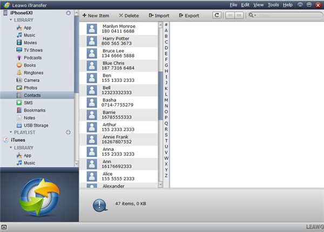
Task: Click the eject icon next to iPhone6XI
Action: [x=68, y=13]
